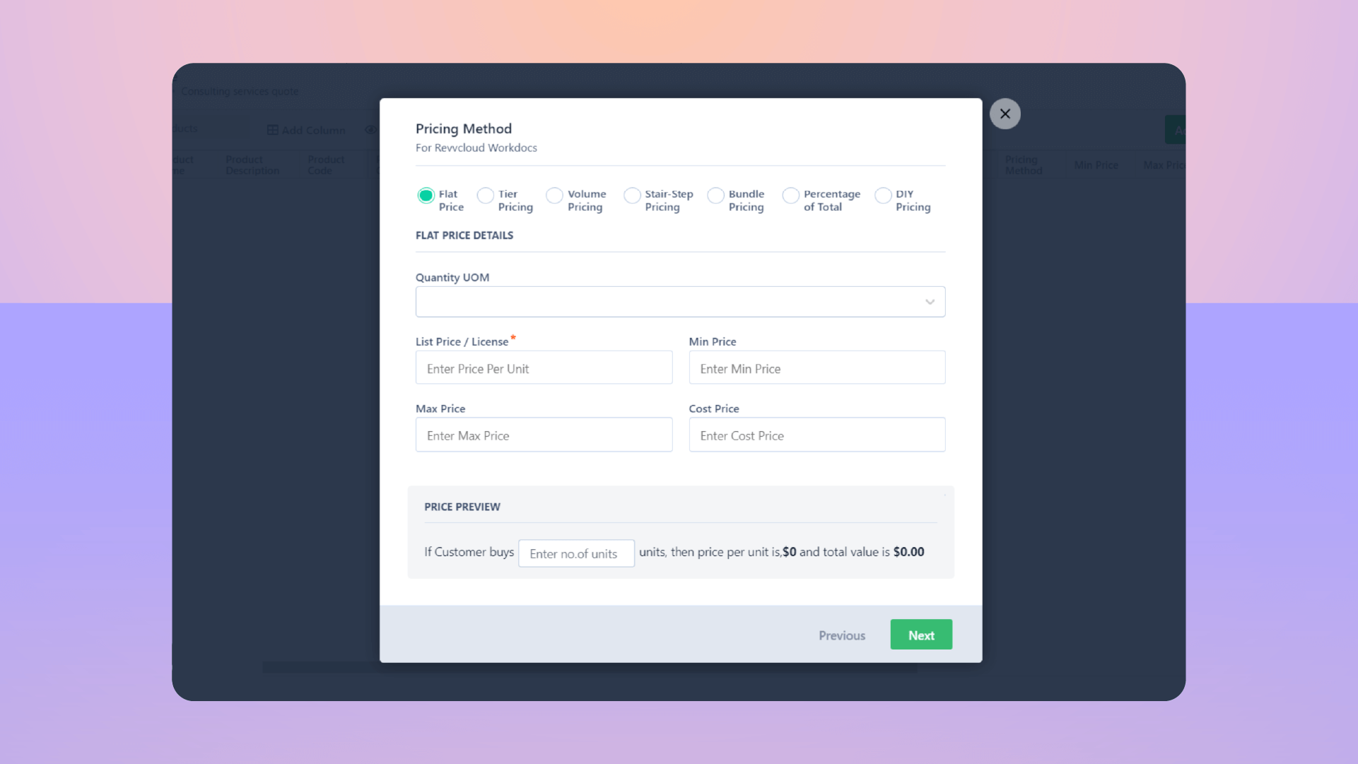Image resolution: width=1358 pixels, height=764 pixels.
Task: Select Volume Pricing method
Action: coord(555,195)
